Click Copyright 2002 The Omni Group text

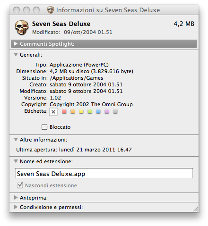point(91,104)
